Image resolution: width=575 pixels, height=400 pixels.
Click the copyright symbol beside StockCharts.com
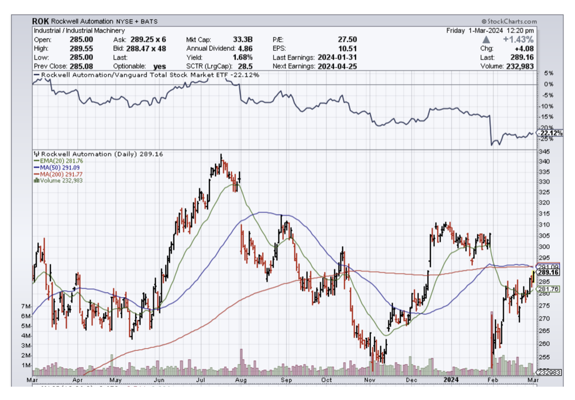[x=484, y=21]
